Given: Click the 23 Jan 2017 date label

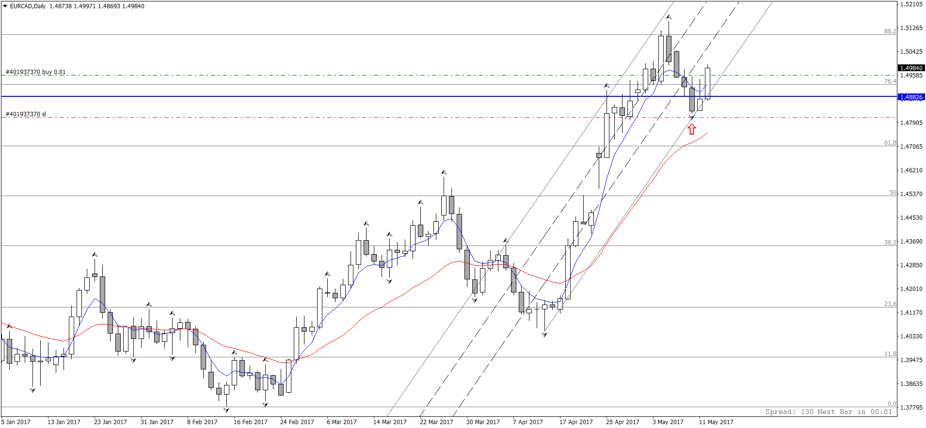Looking at the screenshot, I should (111, 422).
